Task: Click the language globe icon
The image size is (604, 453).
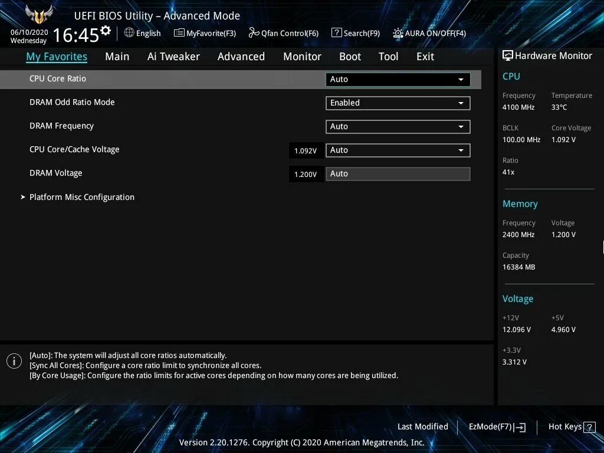Action: pos(129,33)
